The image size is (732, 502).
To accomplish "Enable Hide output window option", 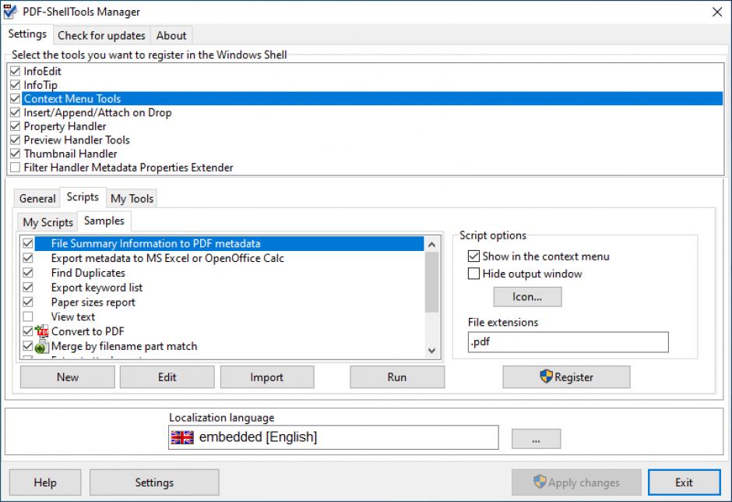I will 473,274.
